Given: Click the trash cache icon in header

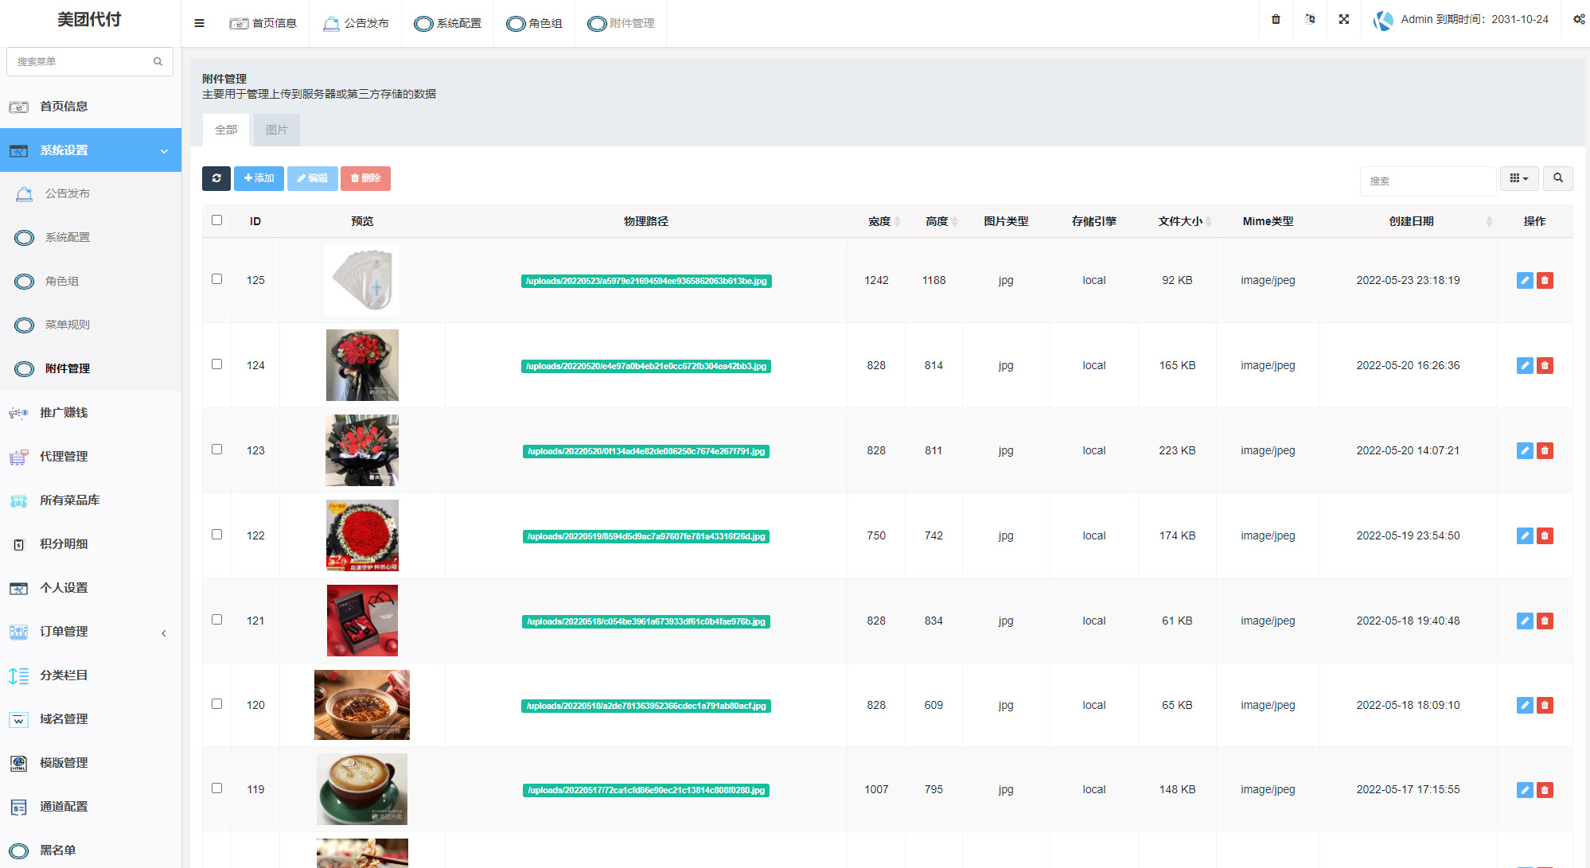Looking at the screenshot, I should [x=1276, y=19].
